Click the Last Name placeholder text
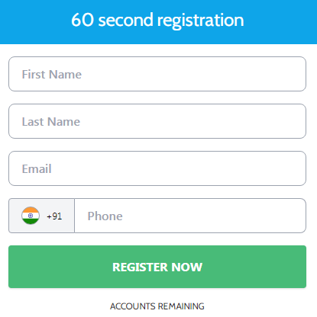Image resolution: width=317 pixels, height=317 pixels. [51, 122]
